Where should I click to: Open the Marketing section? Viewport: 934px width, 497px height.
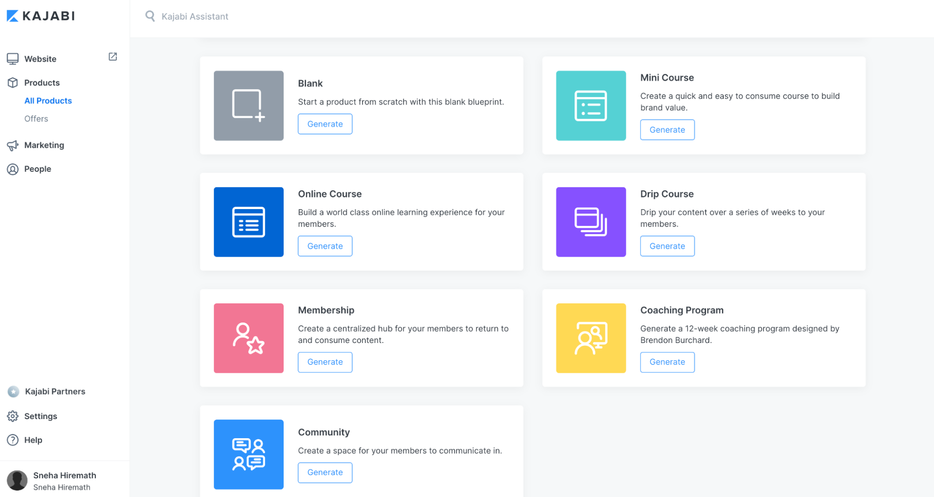click(x=44, y=145)
